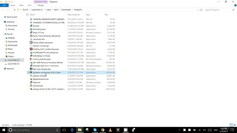Select the jdk netbeans installer icon

click(31, 62)
